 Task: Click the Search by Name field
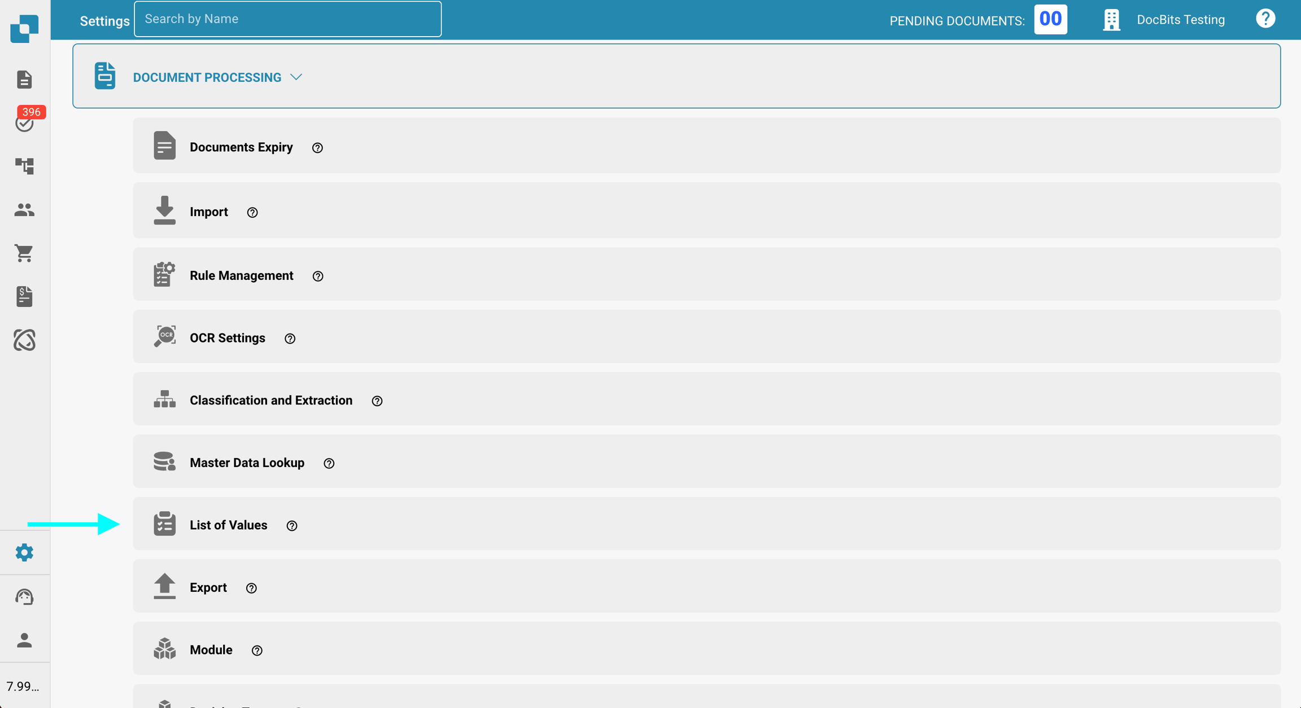(287, 19)
